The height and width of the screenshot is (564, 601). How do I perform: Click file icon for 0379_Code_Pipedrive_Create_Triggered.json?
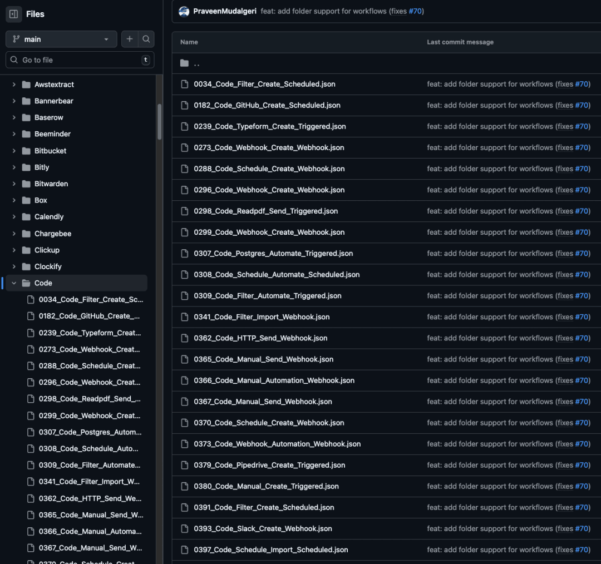pos(184,465)
